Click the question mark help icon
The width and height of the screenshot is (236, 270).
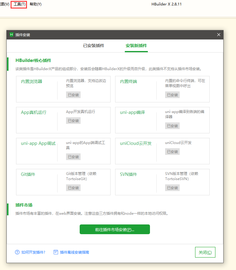tap(17, 252)
